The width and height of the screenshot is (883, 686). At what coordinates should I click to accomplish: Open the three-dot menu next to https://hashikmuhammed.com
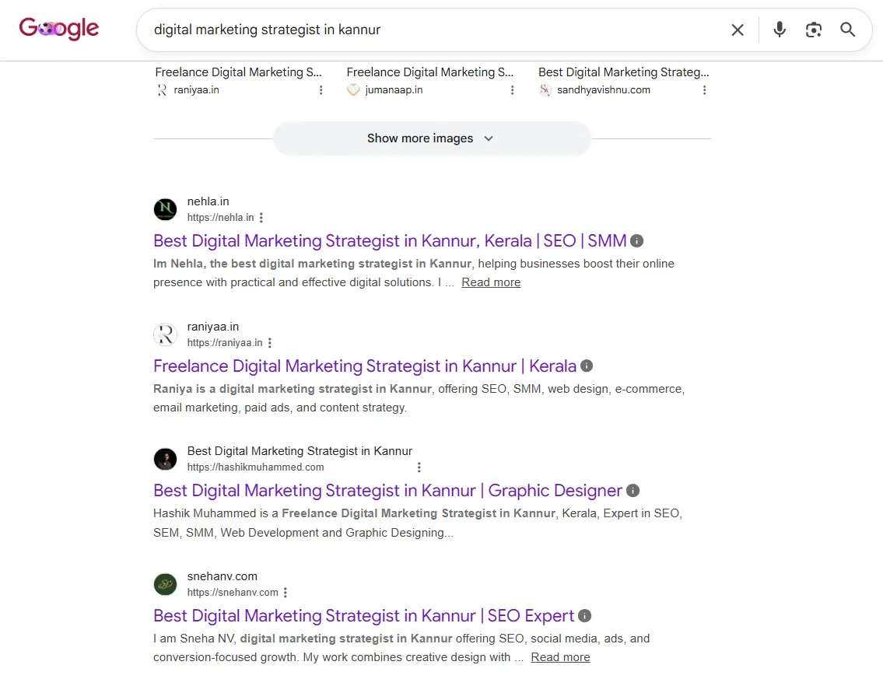[419, 467]
